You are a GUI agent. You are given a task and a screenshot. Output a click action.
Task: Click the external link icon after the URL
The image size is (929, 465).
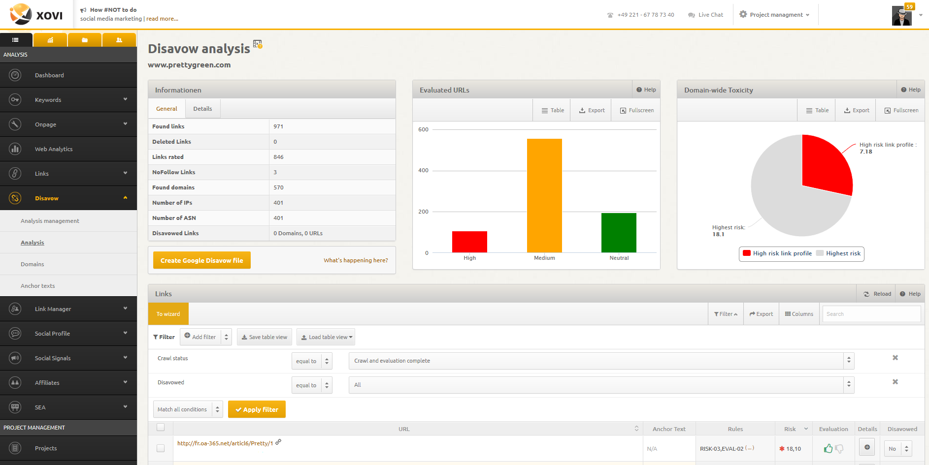point(278,442)
